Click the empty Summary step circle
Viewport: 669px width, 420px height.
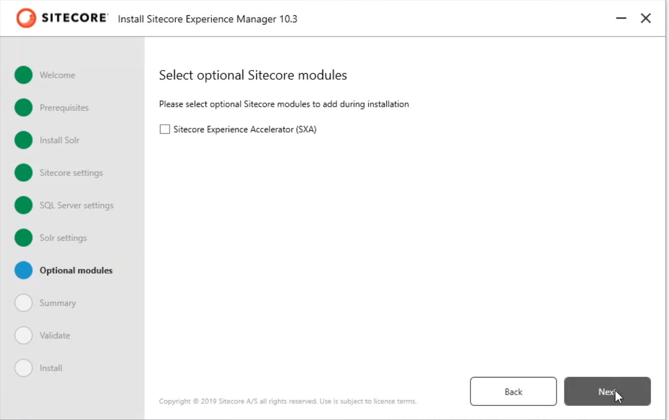[24, 303]
